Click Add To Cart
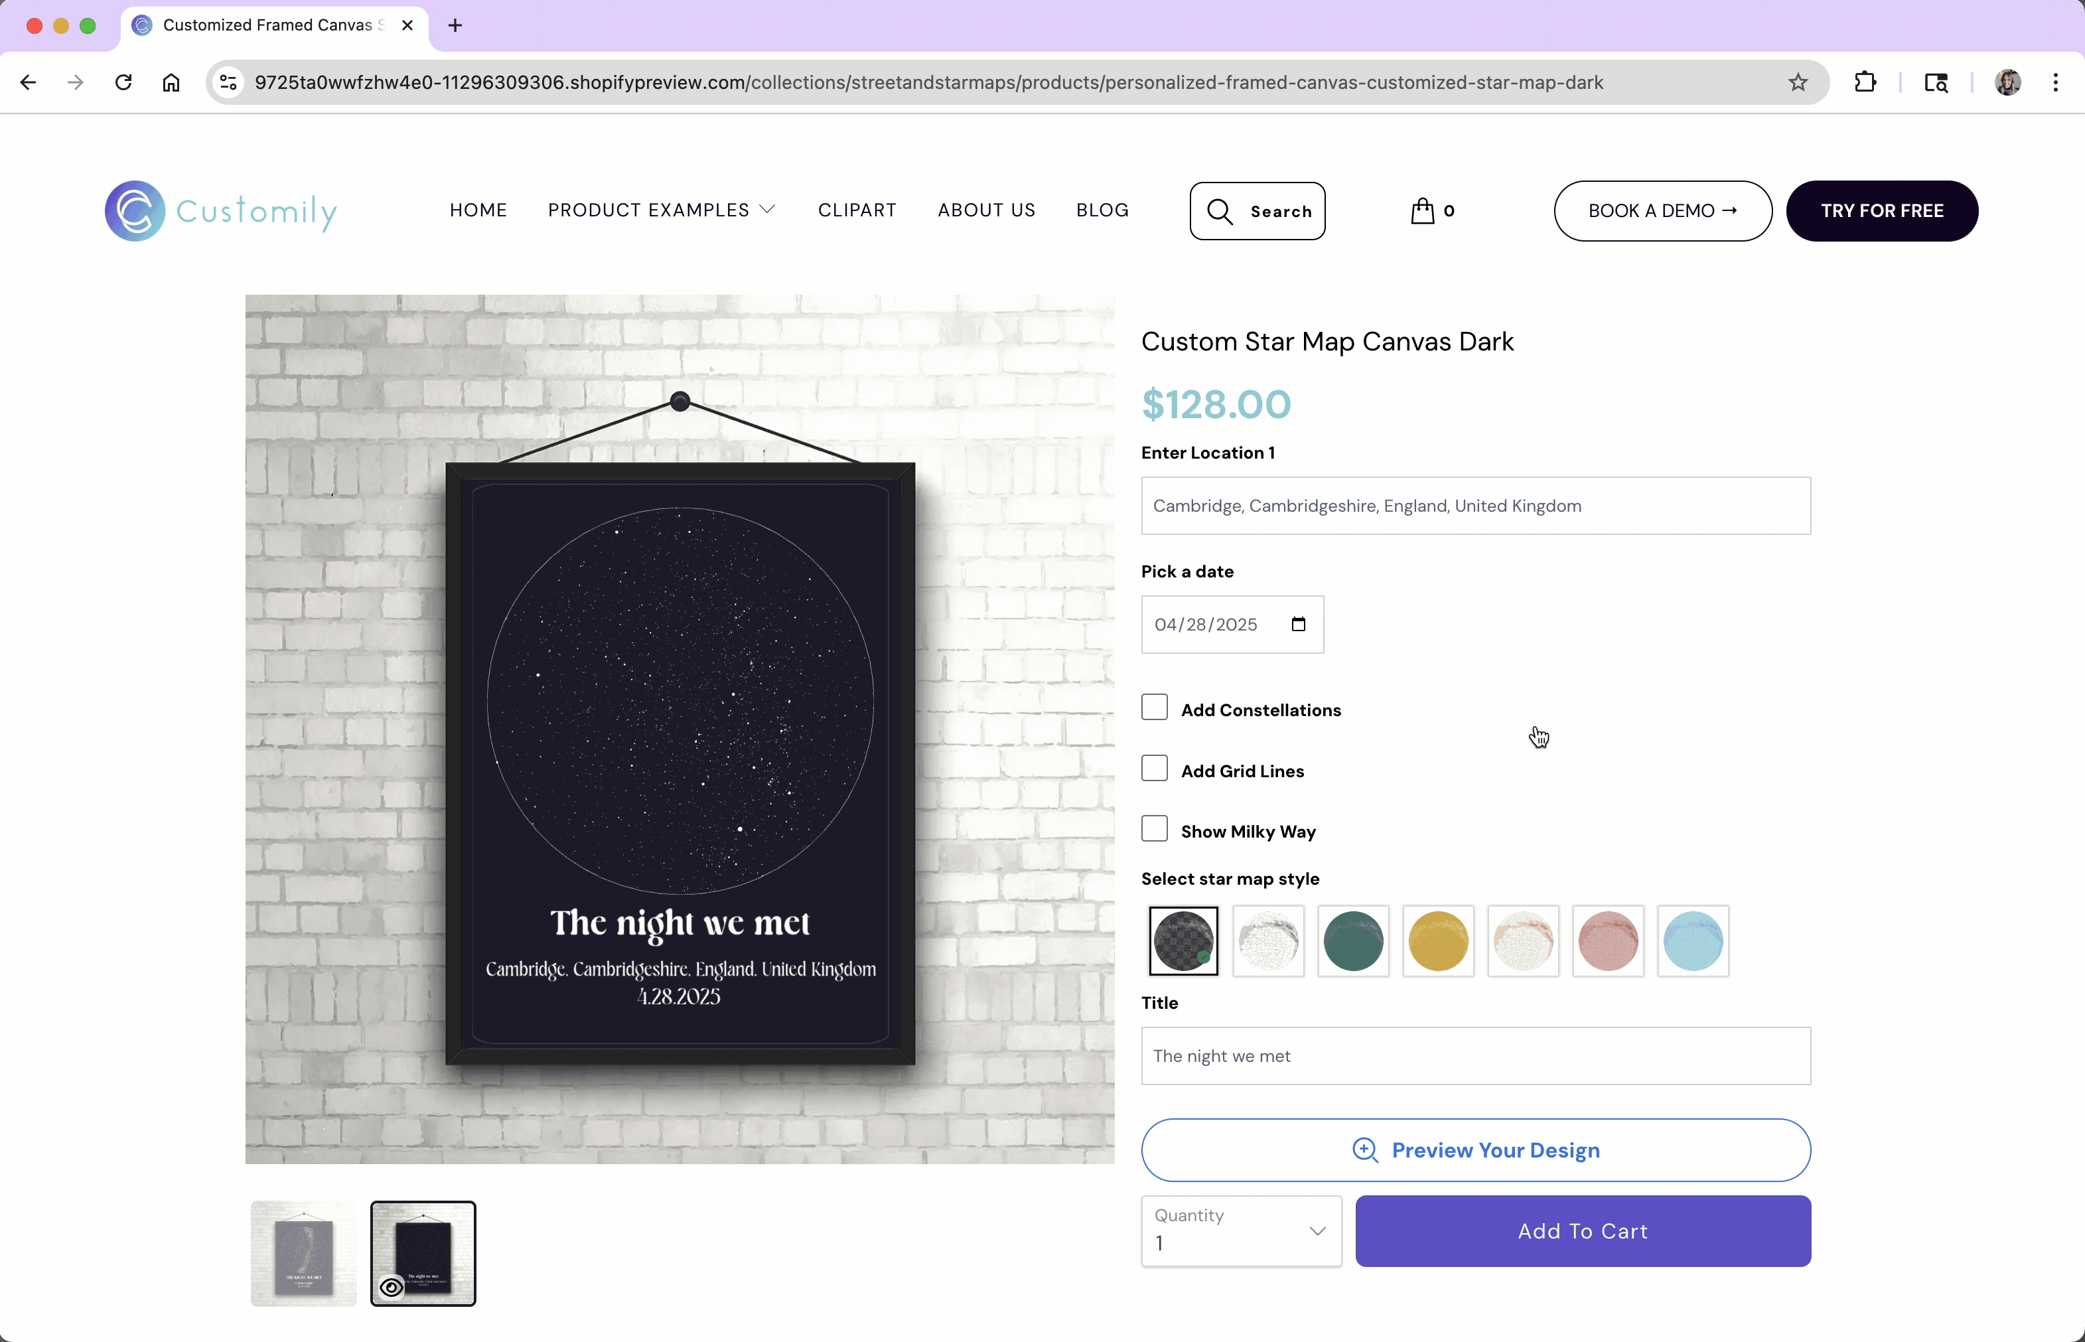 [1582, 1230]
